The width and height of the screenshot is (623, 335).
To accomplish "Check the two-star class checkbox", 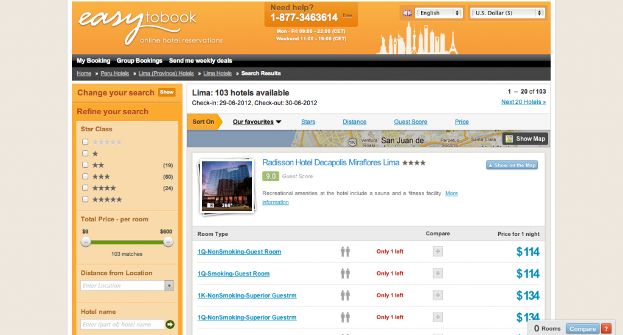I will point(85,165).
